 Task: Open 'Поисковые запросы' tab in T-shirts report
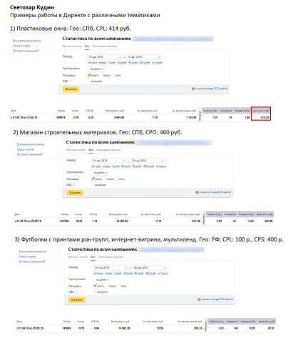[x=110, y=257]
